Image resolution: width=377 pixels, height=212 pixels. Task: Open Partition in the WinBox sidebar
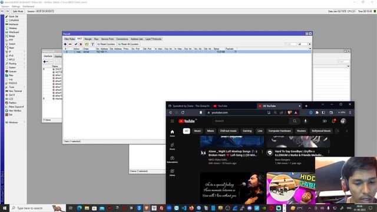(x=12, y=102)
